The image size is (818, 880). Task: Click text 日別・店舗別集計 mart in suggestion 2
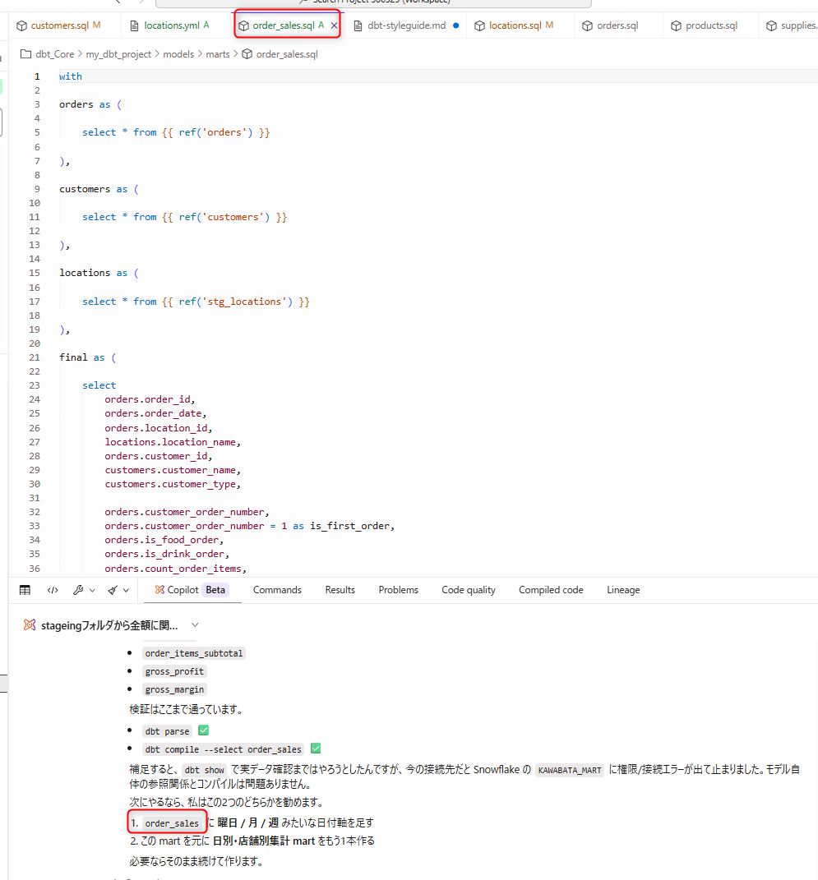(x=264, y=841)
